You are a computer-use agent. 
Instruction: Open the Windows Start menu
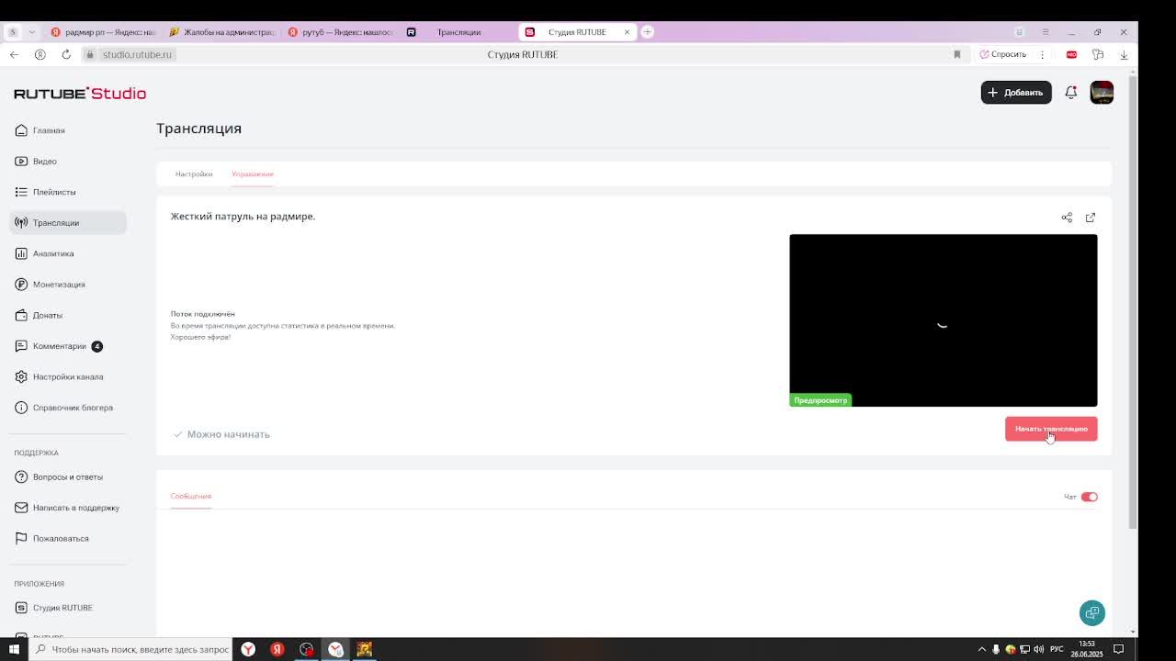pyautogui.click(x=14, y=649)
